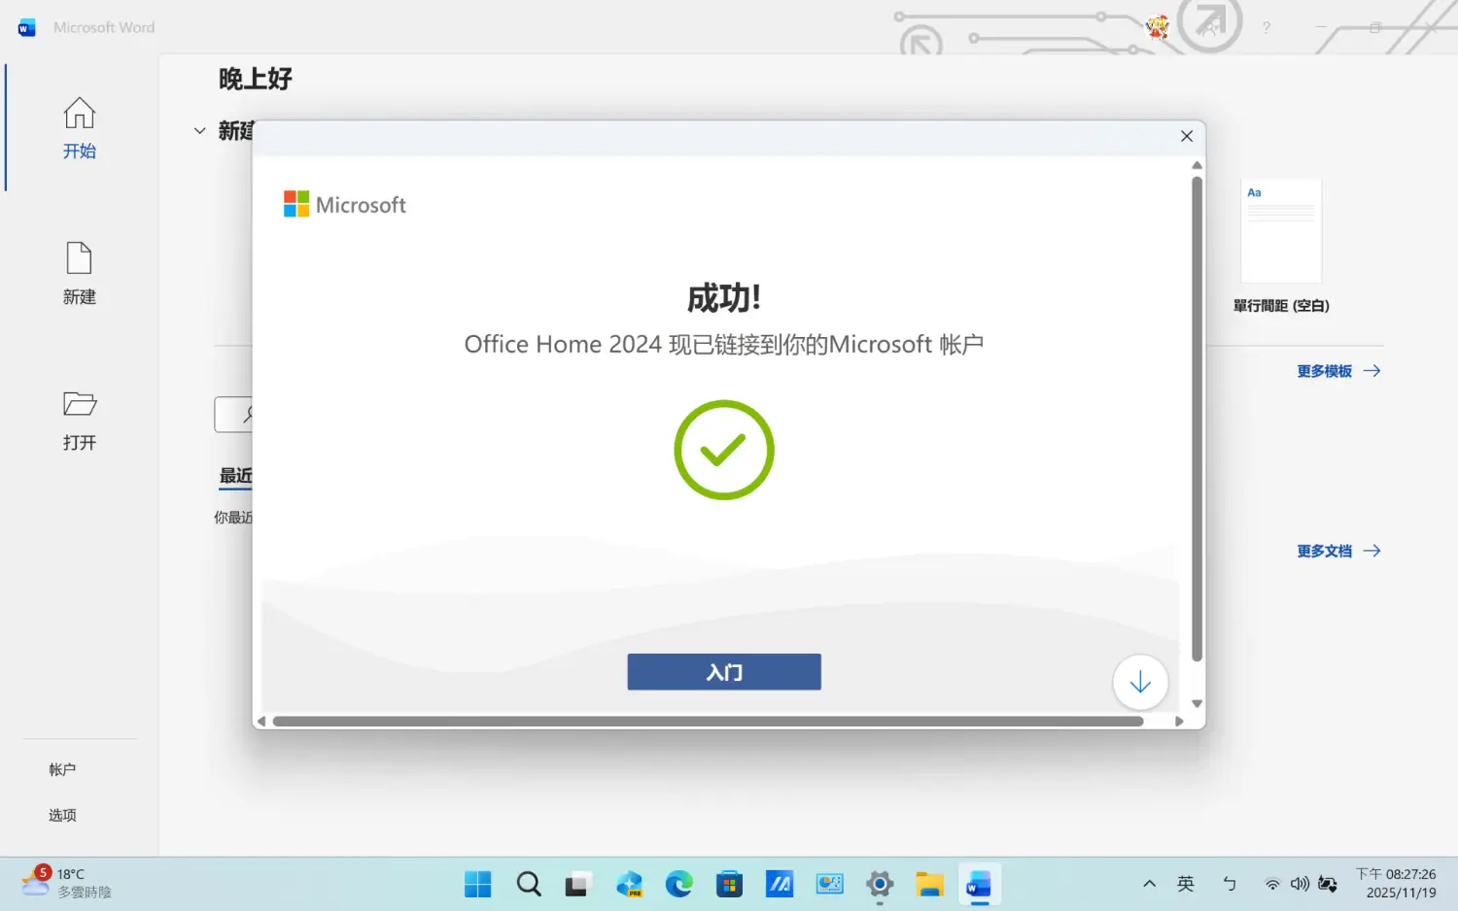Image resolution: width=1458 pixels, height=911 pixels.
Task: Open the 选项 options menu item
Action: pyautogui.click(x=62, y=815)
